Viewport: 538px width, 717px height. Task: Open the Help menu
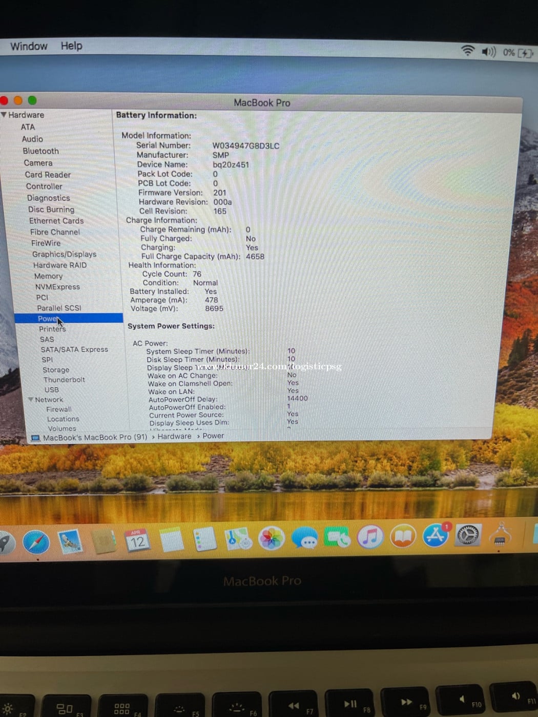71,46
